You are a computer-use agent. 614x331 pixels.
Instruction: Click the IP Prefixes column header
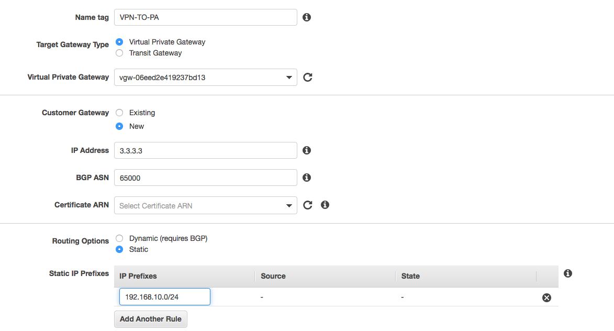[x=138, y=276]
